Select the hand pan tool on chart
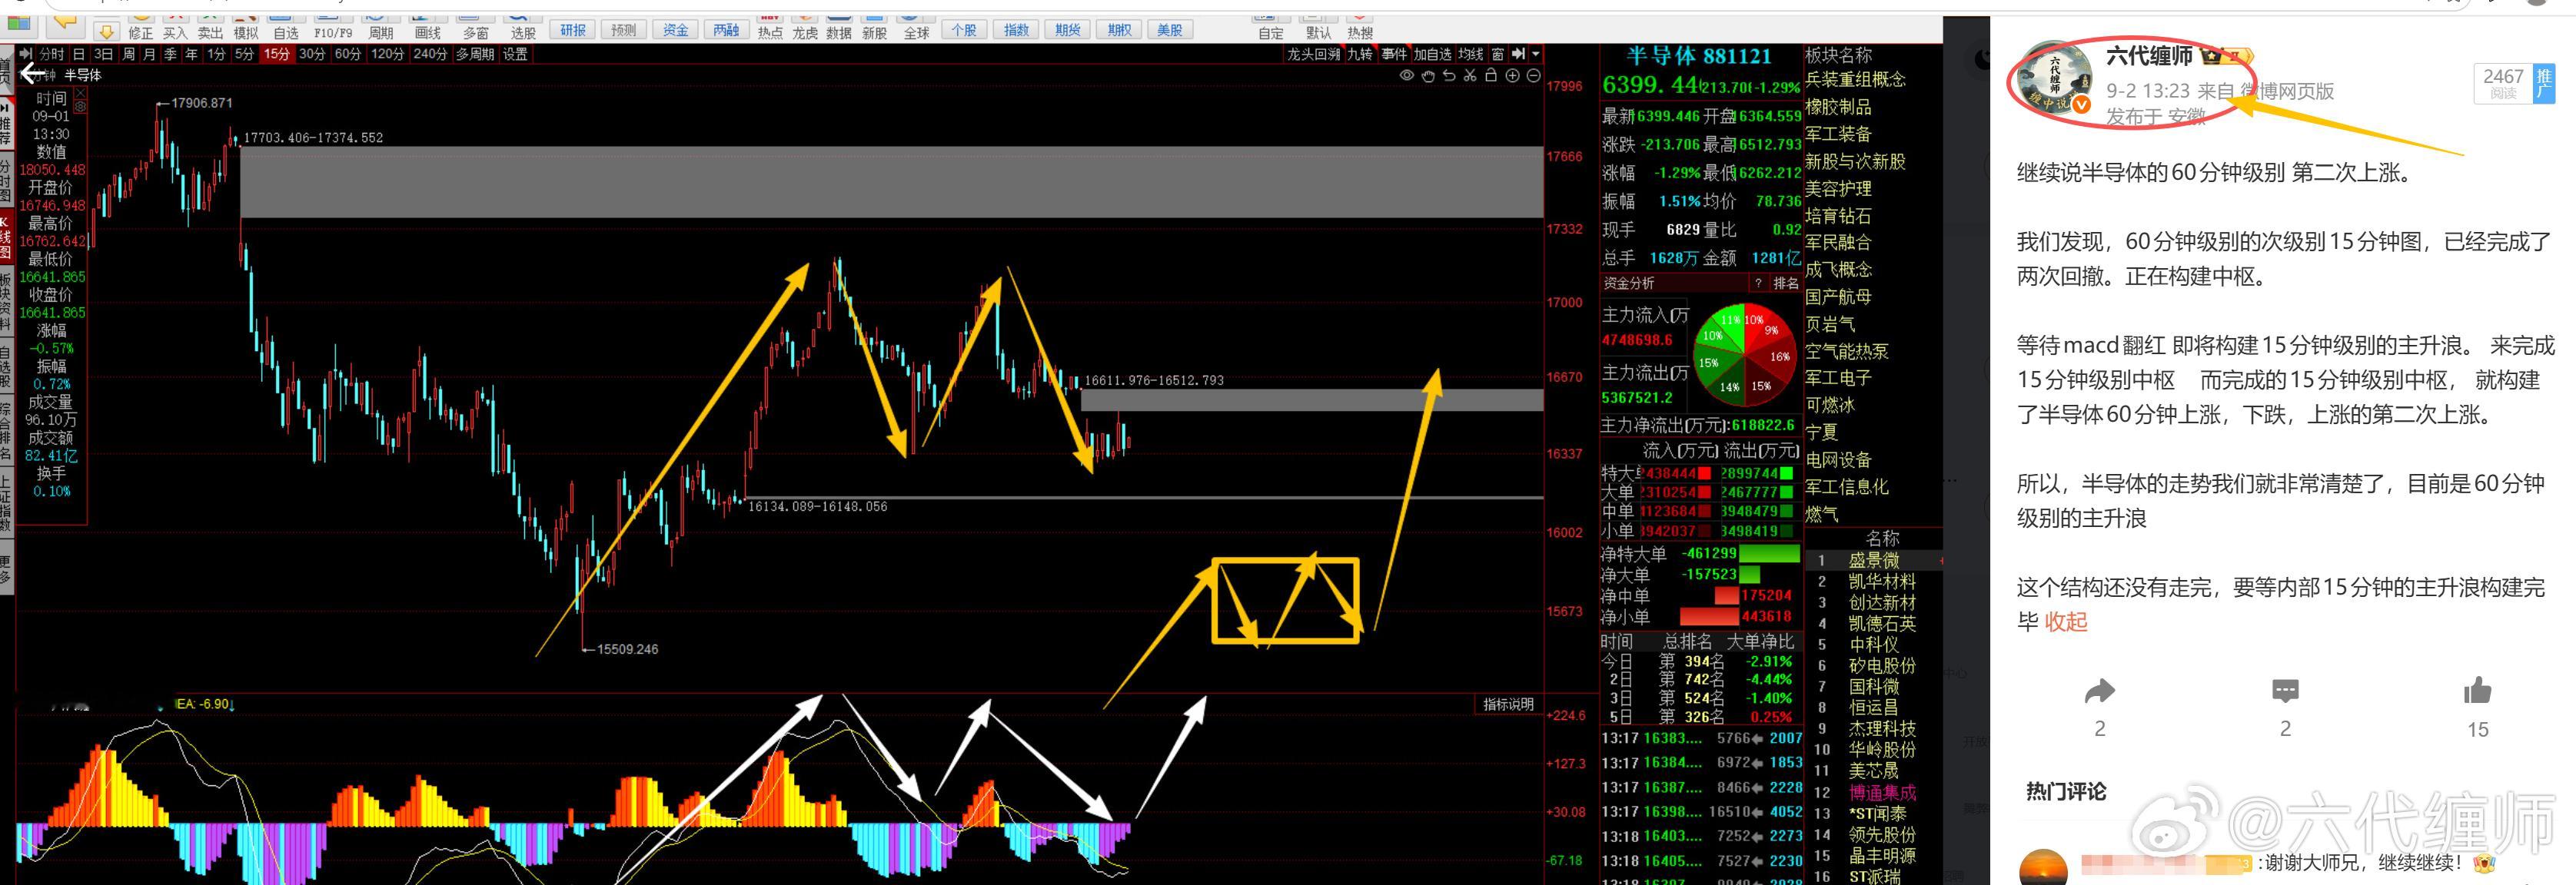2576x885 pixels. coord(1428,76)
